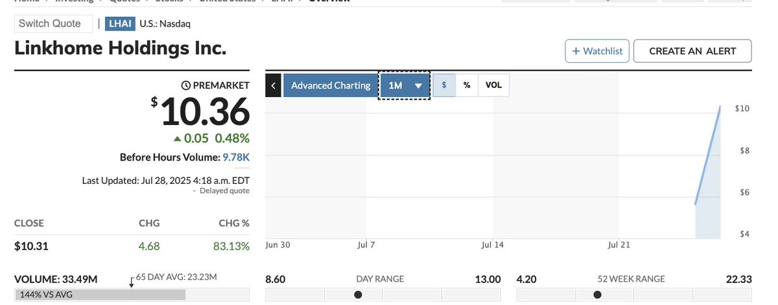Select the dollar price chart mode

(x=444, y=85)
